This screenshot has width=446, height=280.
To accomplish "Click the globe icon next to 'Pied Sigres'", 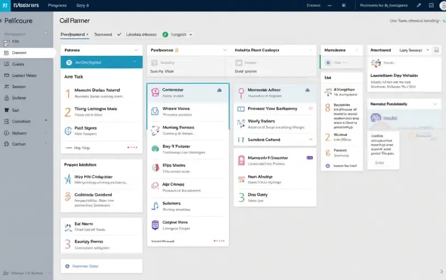I will pos(68,131).
